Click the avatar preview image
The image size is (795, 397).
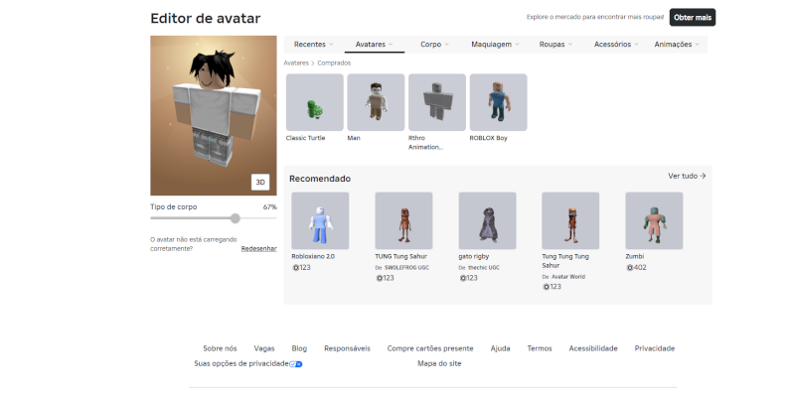pos(214,115)
